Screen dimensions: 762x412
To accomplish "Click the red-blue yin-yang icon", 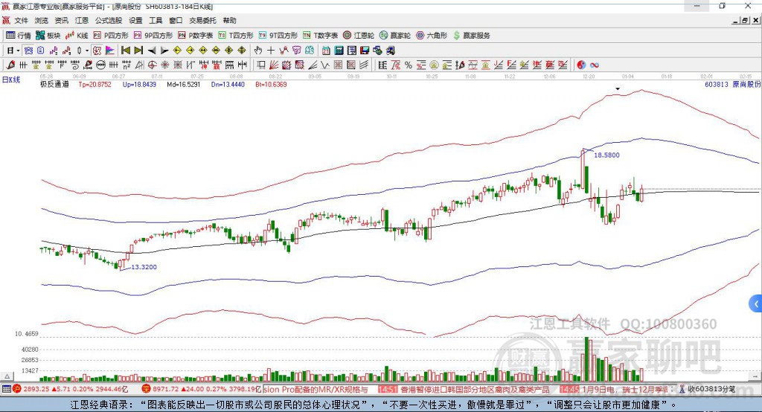I will point(581,65).
